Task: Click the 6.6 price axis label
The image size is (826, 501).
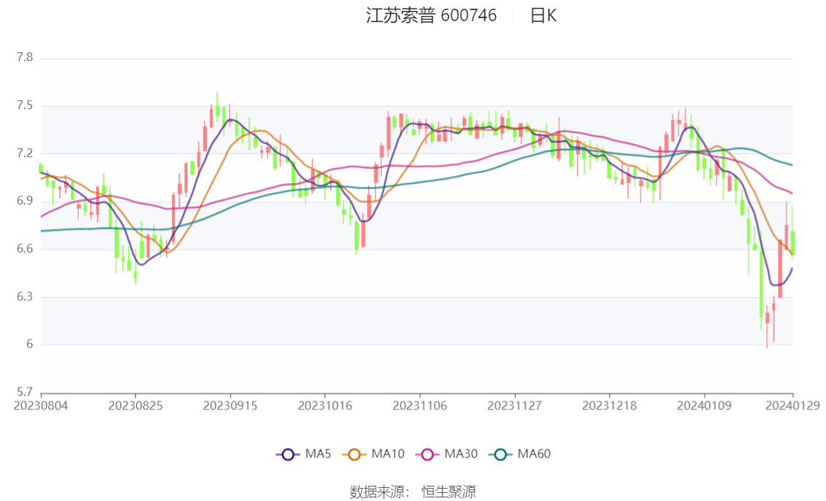Action: point(25,249)
